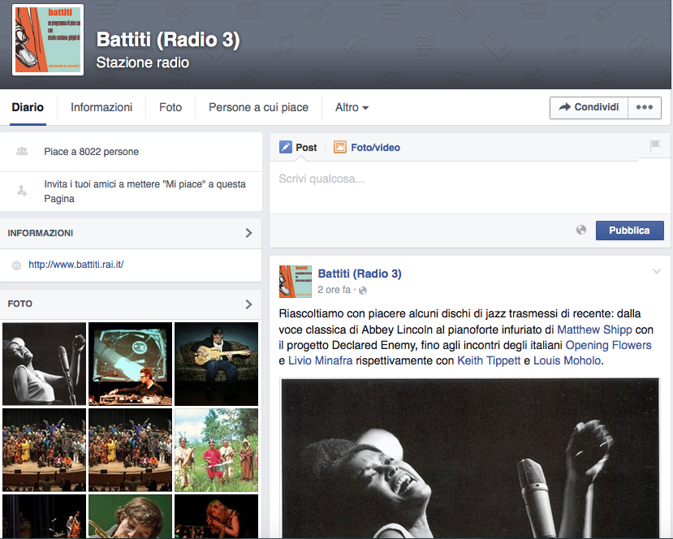Open the Persone a cui piace tab
The height and width of the screenshot is (539, 673).
[x=258, y=107]
